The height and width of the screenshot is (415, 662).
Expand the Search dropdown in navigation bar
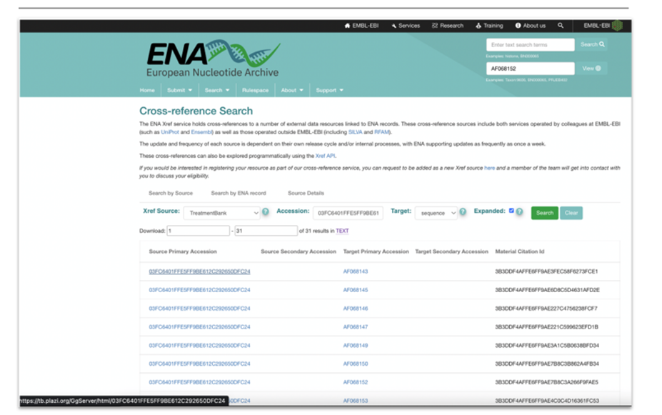coord(217,90)
